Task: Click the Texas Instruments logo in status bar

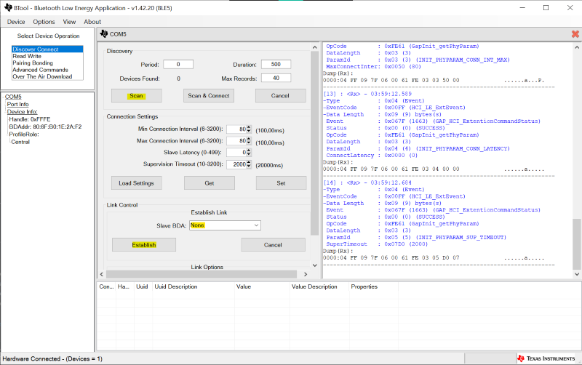Action: coord(546,358)
